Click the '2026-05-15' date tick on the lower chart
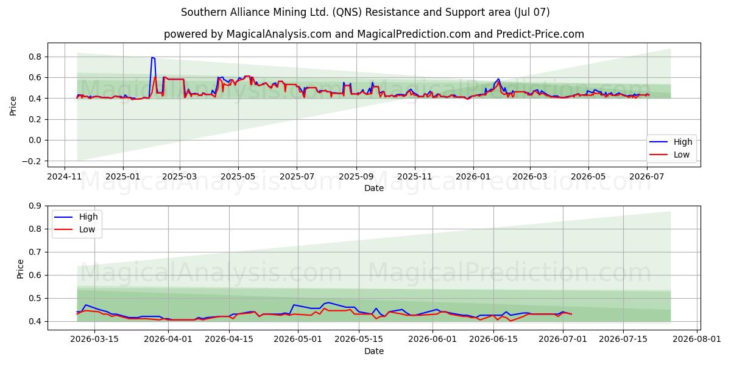Image resolution: width=731 pixels, height=365 pixels. pyautogui.click(x=359, y=340)
